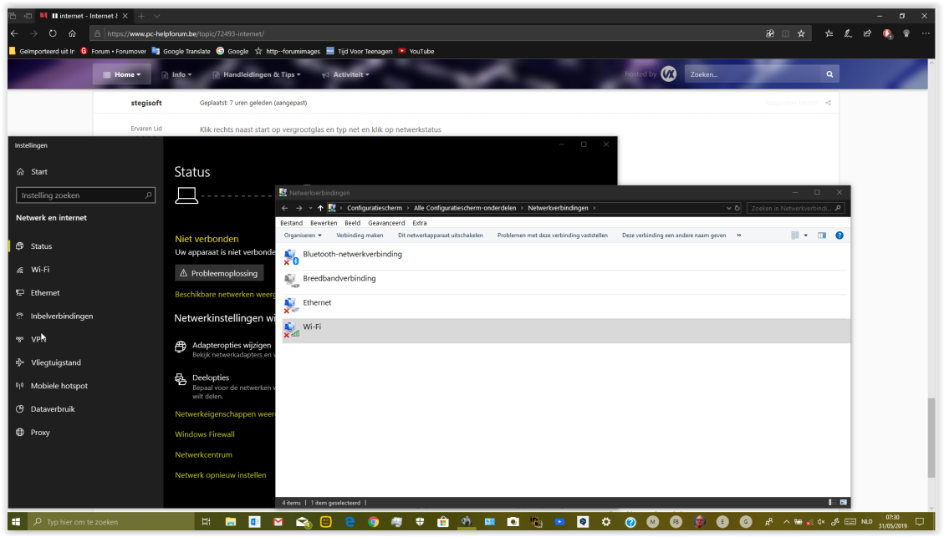Viewport: 944px width, 537px height.
Task: Open the Beeld menu
Action: pos(352,223)
